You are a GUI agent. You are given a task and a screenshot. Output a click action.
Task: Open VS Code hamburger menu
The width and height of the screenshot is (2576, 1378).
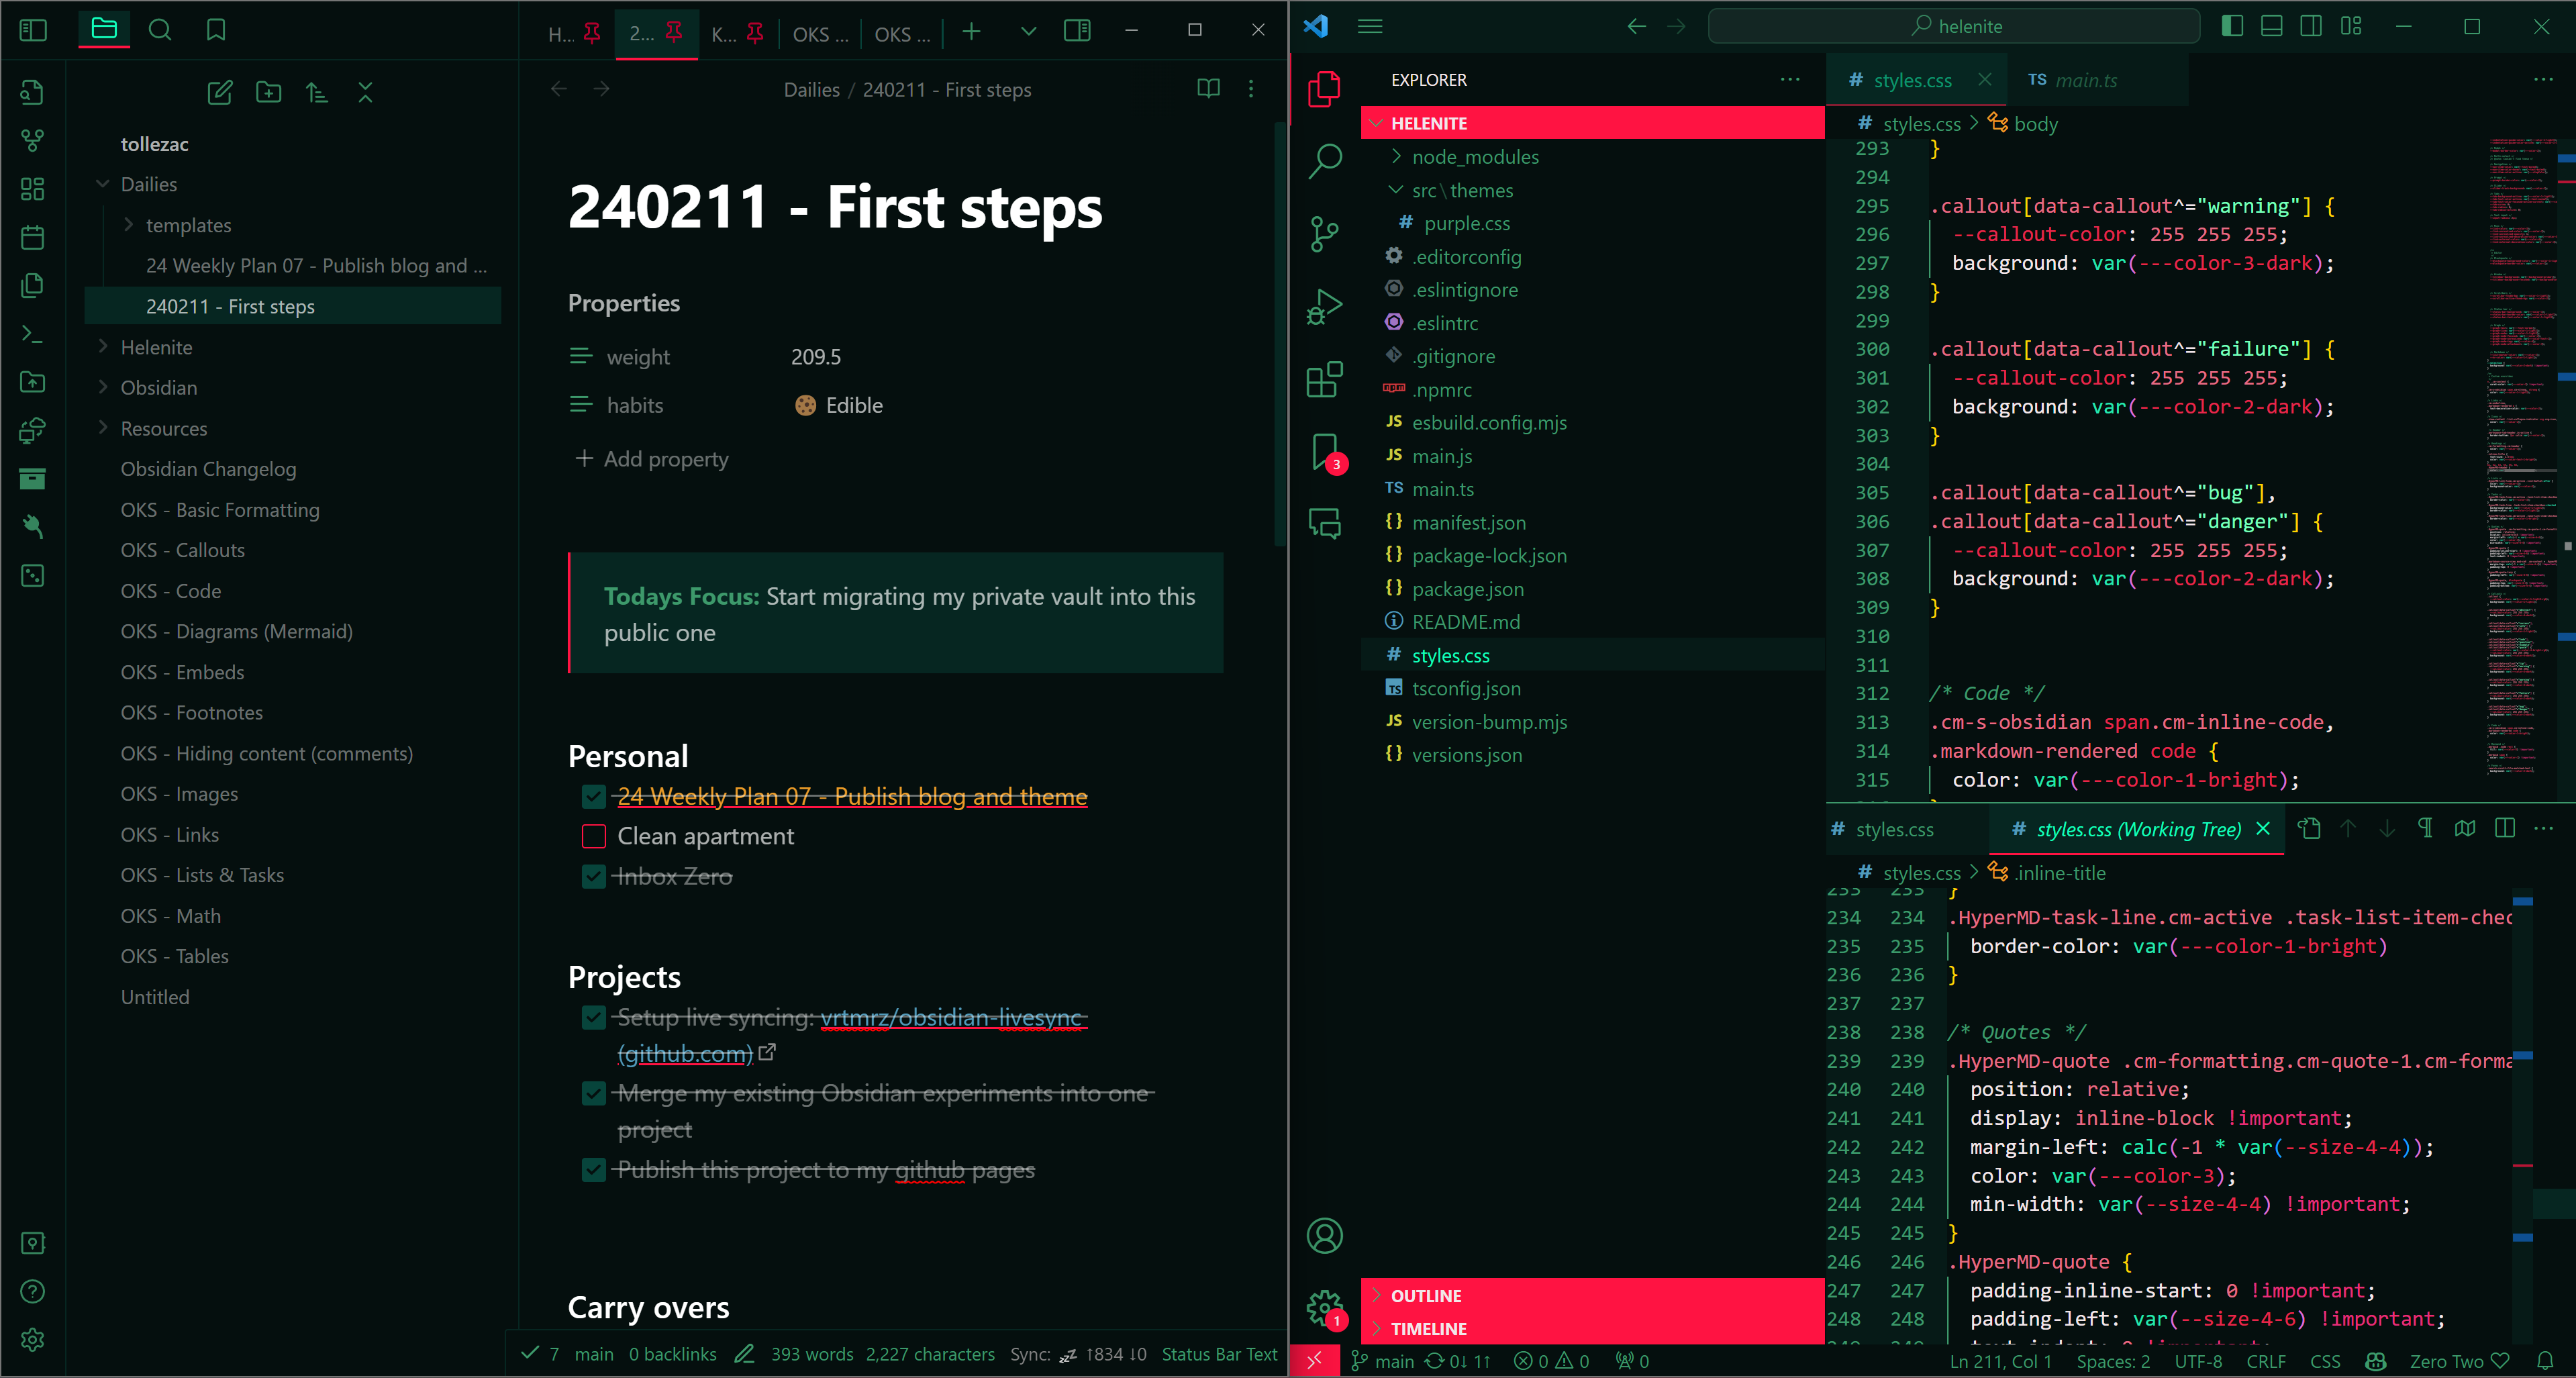click(x=1370, y=26)
